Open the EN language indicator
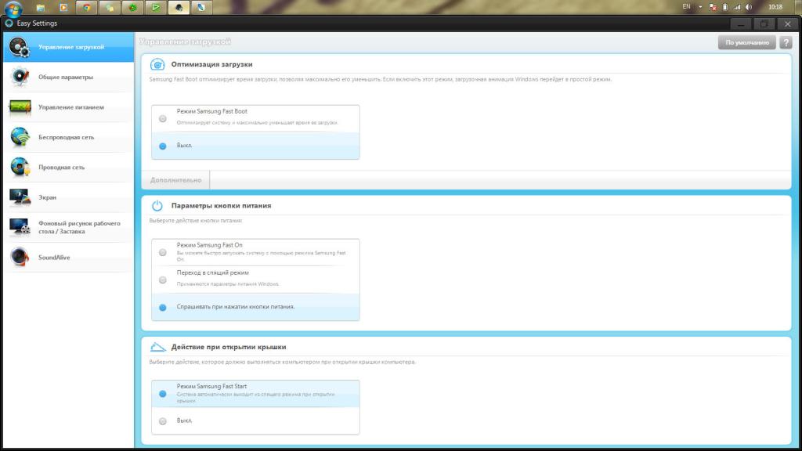This screenshot has height=451, width=802. pos(686,6)
